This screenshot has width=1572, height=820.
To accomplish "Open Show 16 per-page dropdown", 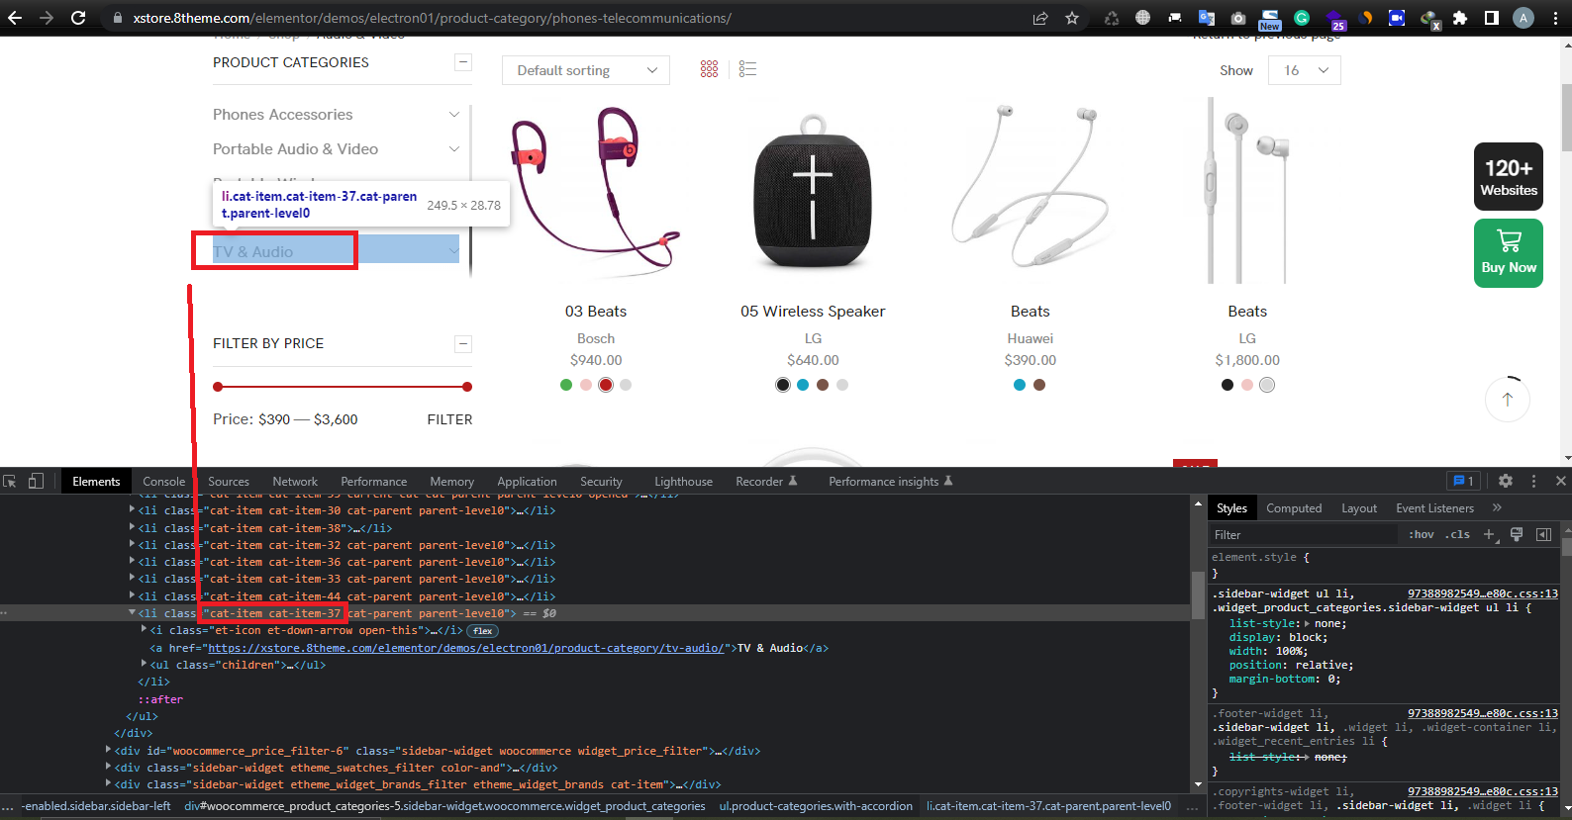I will click(x=1305, y=70).
